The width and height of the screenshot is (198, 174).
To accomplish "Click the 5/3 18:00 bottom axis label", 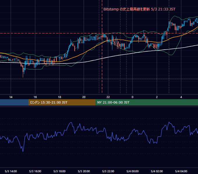I will tap(59, 171).
